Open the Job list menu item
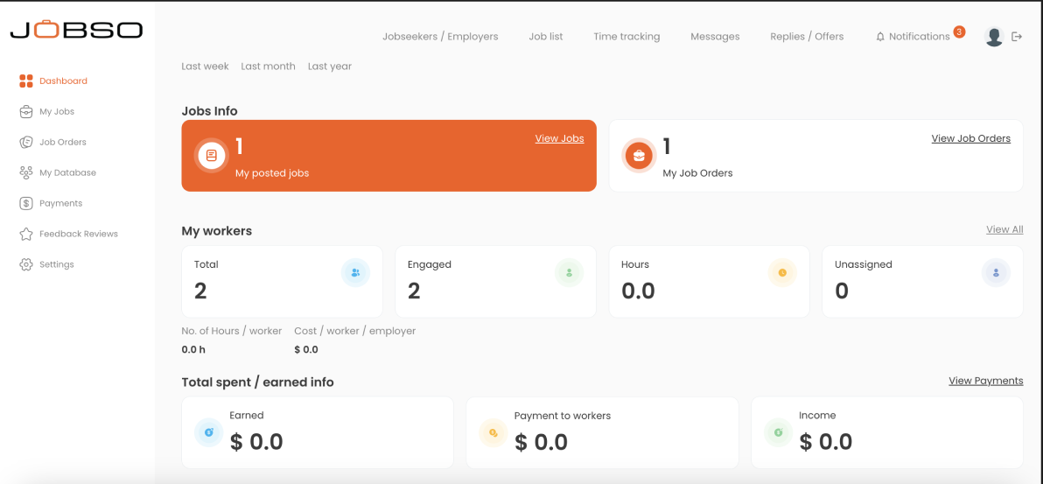The width and height of the screenshot is (1043, 484). click(x=546, y=37)
